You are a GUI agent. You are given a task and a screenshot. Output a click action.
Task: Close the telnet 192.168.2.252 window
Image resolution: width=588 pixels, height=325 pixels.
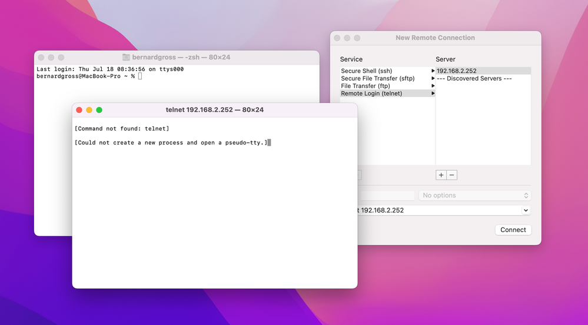pyautogui.click(x=79, y=110)
